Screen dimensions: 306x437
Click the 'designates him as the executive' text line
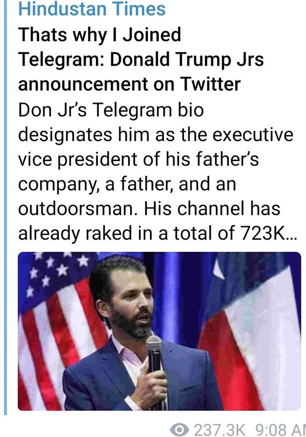click(156, 135)
